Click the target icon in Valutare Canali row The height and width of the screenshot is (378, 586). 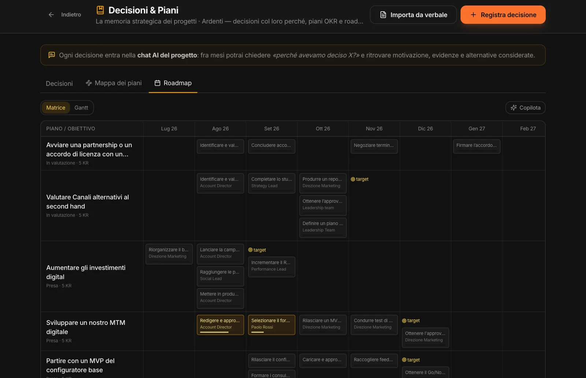[353, 179]
